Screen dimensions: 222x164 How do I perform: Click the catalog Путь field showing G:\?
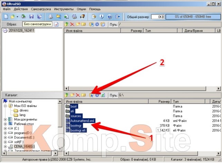[x=169, y=95]
